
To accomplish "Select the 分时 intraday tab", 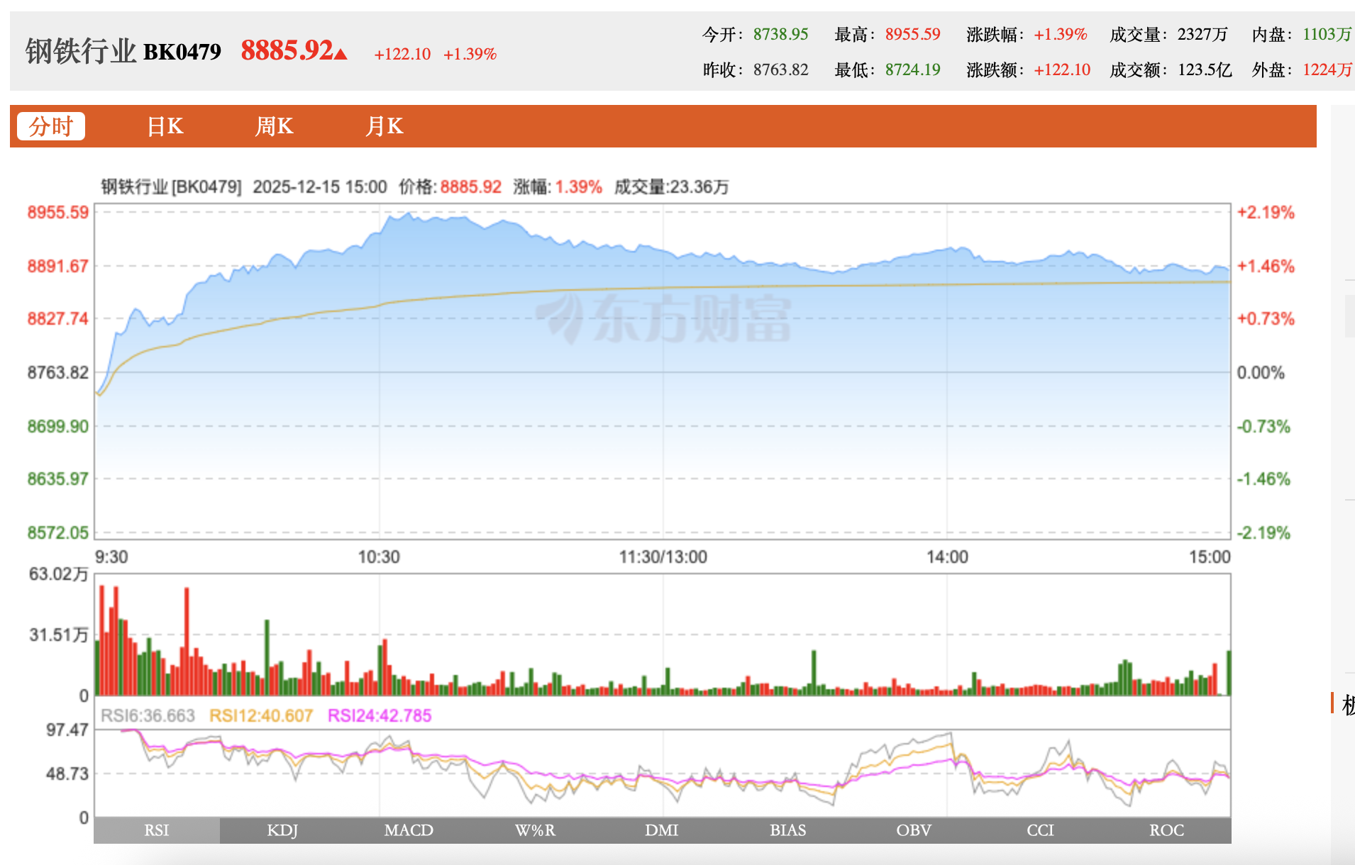I will click(50, 125).
